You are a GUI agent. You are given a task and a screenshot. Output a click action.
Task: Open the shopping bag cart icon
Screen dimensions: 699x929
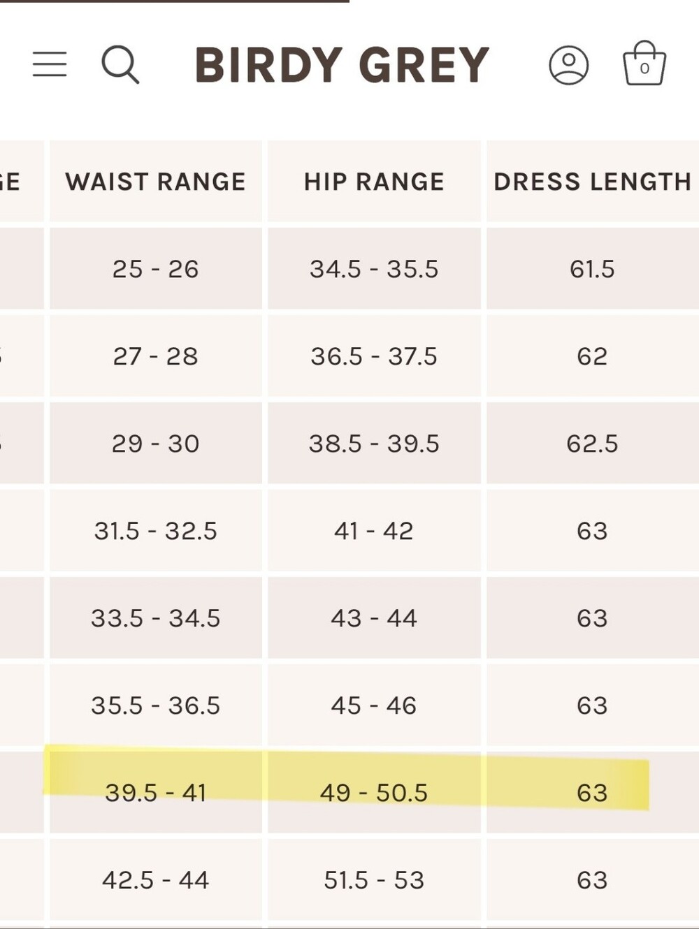(644, 64)
